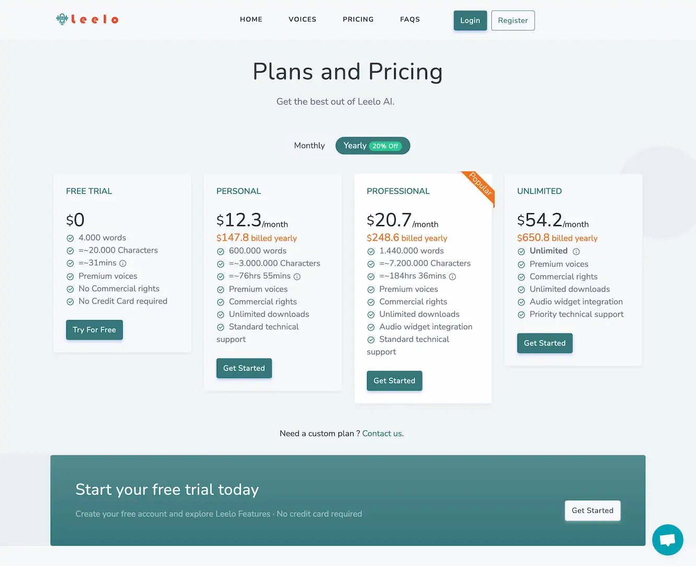Click the checkmark beside Premium voices in Free Trial
Viewport: 696px width, 566px height.
coord(70,276)
